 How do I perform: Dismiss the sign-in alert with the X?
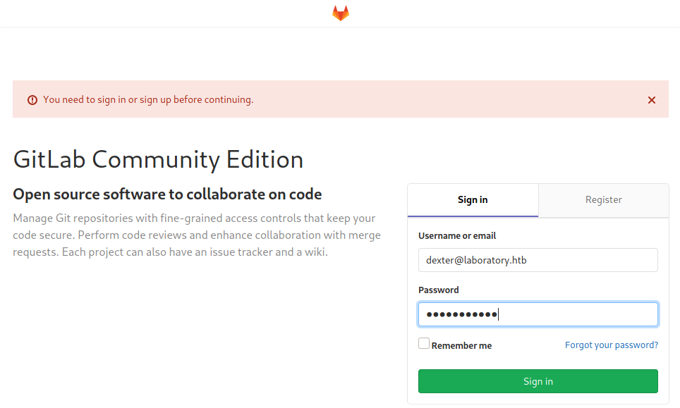pos(651,99)
